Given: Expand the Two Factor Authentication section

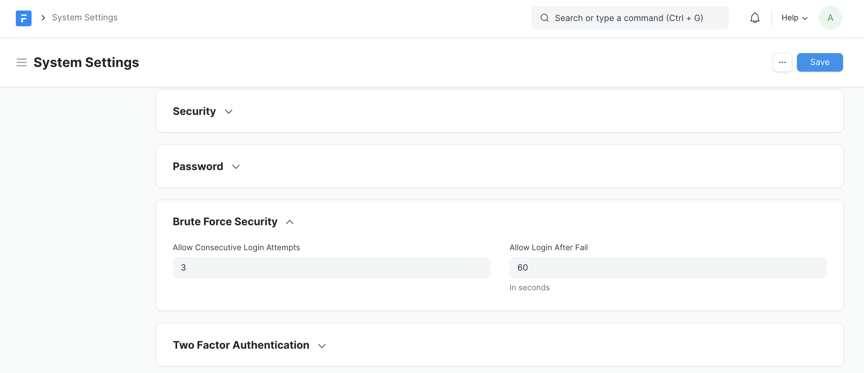Looking at the screenshot, I should pos(241,345).
